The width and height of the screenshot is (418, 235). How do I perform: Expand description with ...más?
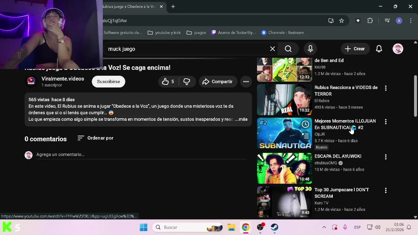click(x=241, y=119)
